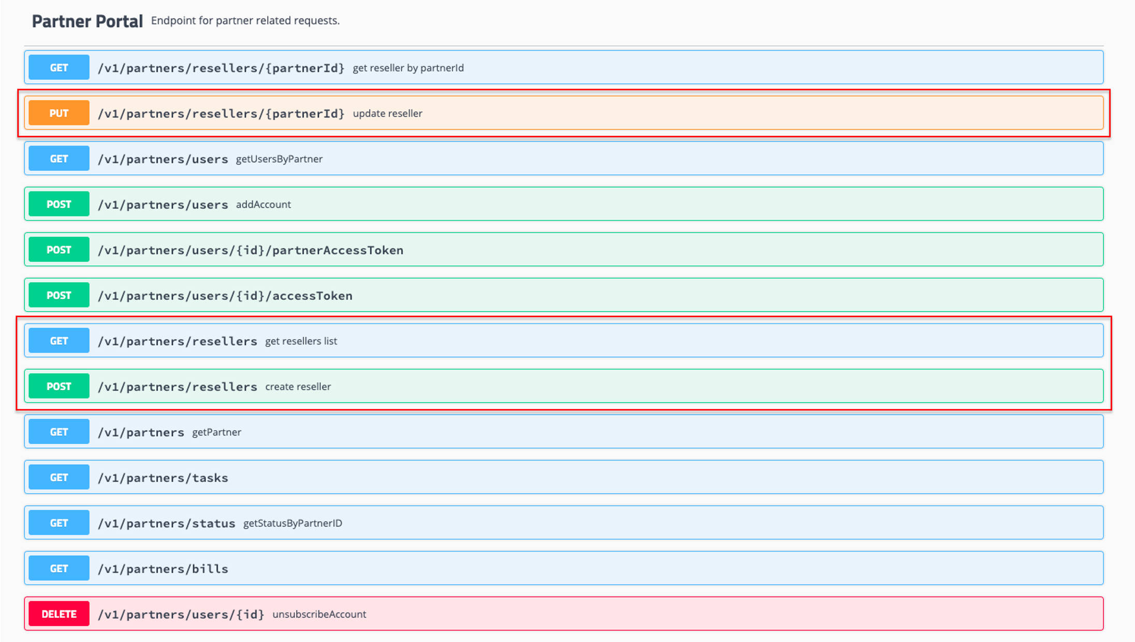Viewport: 1135px width, 642px height.
Task: Click POST badge for partnerAccessToken endpoint
Action: pos(59,250)
